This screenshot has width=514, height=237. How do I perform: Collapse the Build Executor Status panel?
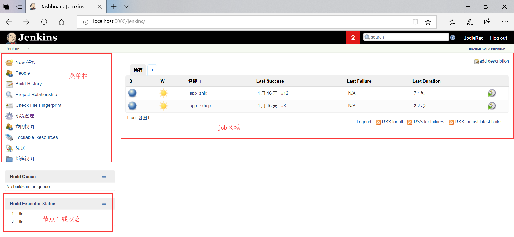104,204
